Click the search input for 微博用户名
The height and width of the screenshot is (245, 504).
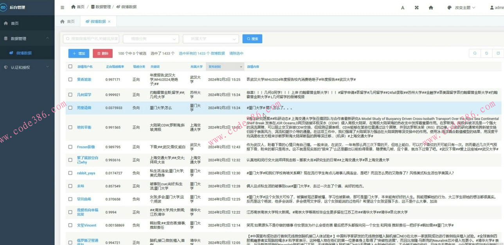pyautogui.click(x=90, y=39)
